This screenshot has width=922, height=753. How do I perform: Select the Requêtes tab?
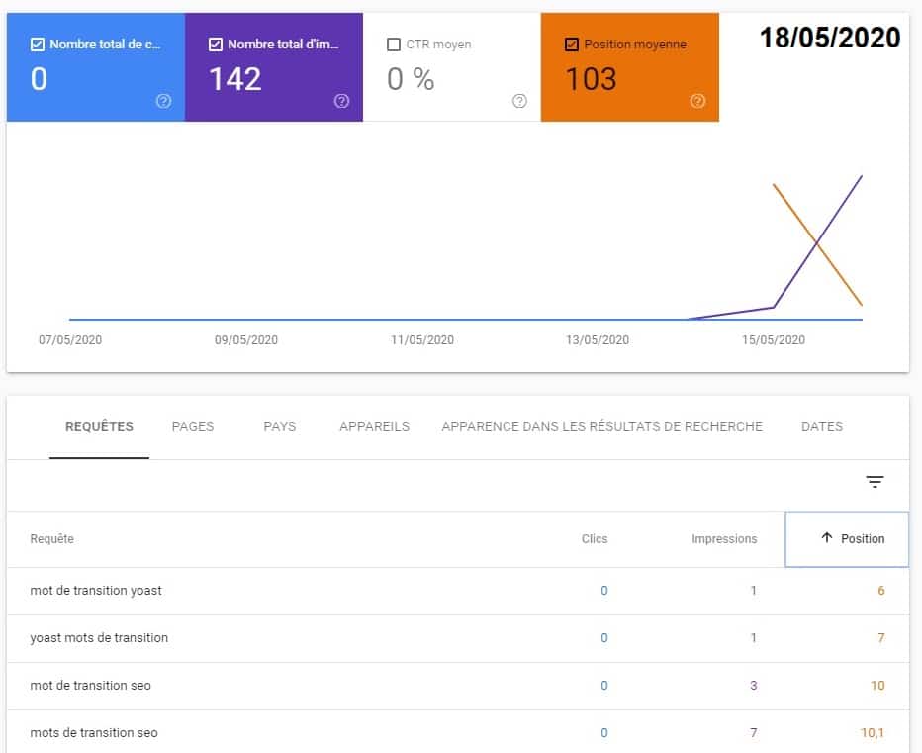[x=99, y=426]
